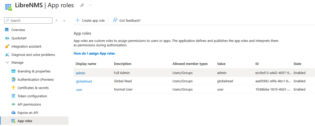This screenshot has width=315, height=126.
Task: Click the Expose an API cloud icon
Action: (13, 113)
